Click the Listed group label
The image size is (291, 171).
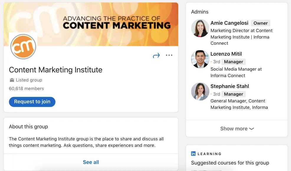[29, 80]
